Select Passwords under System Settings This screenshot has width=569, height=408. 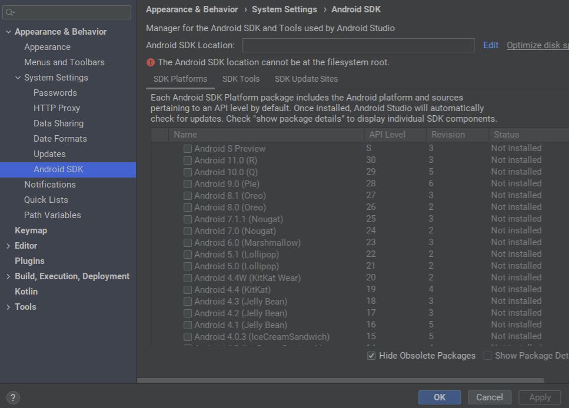click(x=55, y=93)
